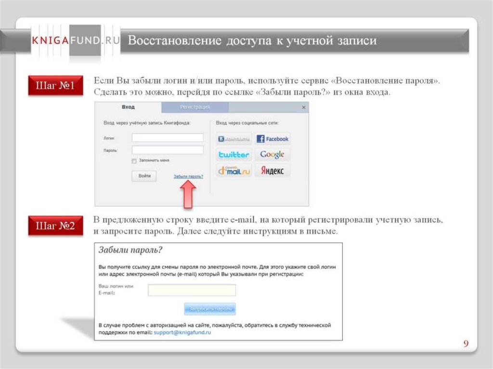
Task: Select the Google login button
Action: pyautogui.click(x=272, y=155)
